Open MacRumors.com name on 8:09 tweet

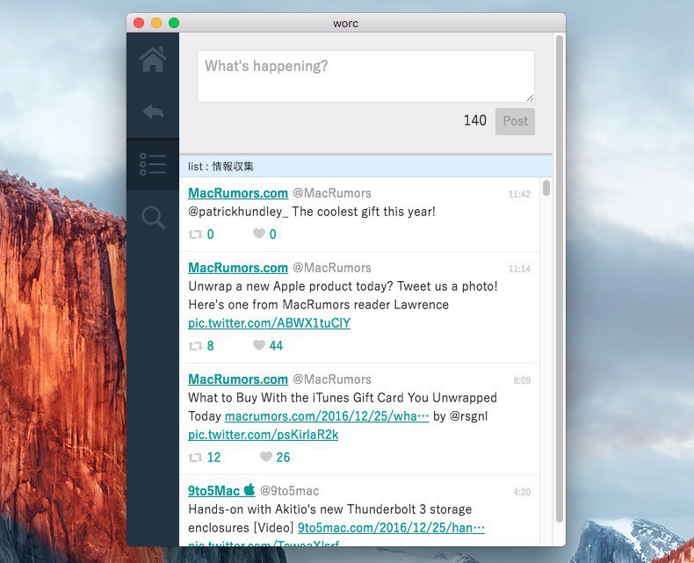point(238,379)
